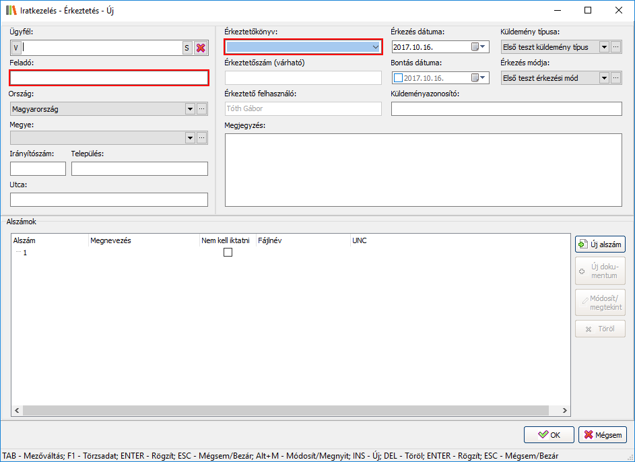
Task: Click ellipsis button next to Megye
Action: [202, 138]
